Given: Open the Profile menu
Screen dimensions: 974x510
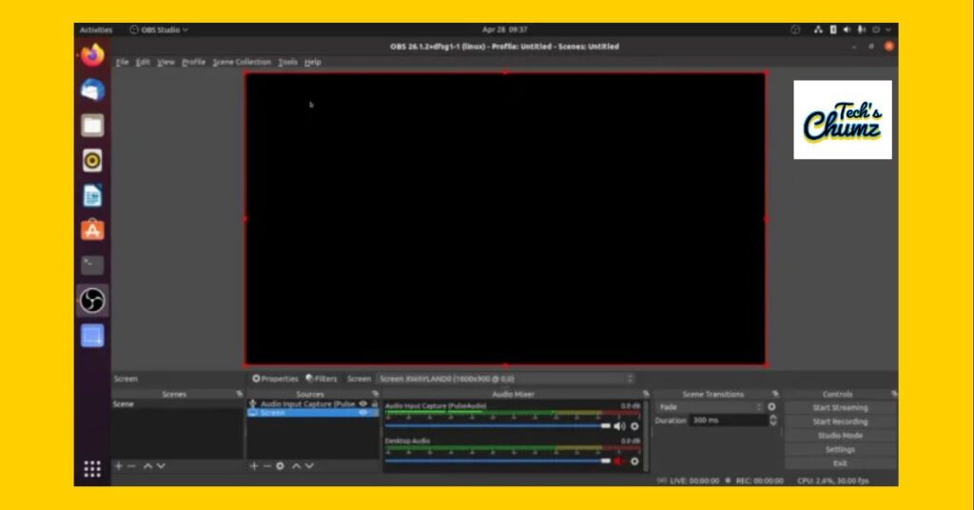Looking at the screenshot, I should pos(193,62).
